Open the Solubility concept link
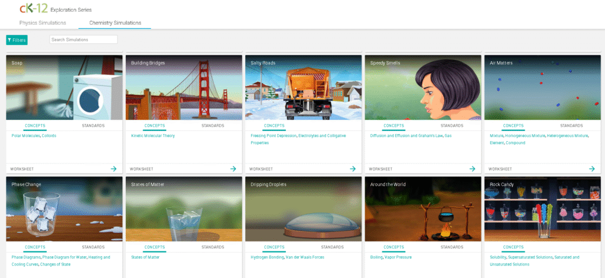This screenshot has height=278, width=605. point(497,257)
